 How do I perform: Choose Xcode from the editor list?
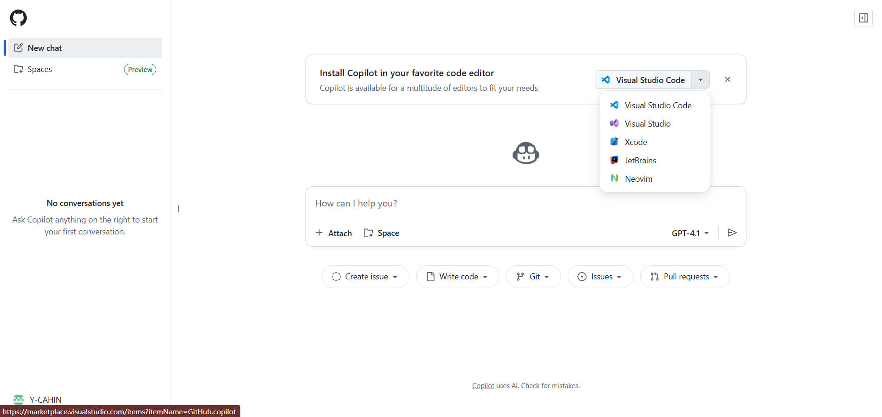point(636,142)
